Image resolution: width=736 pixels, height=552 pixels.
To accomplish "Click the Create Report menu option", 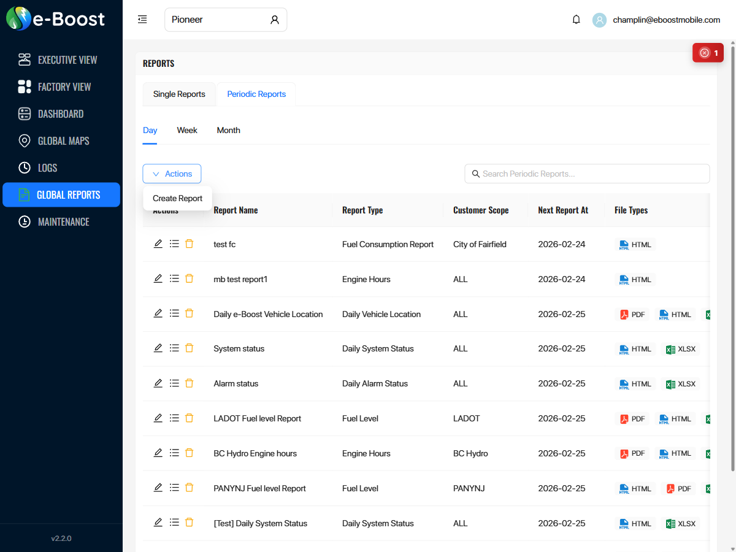I will point(177,198).
